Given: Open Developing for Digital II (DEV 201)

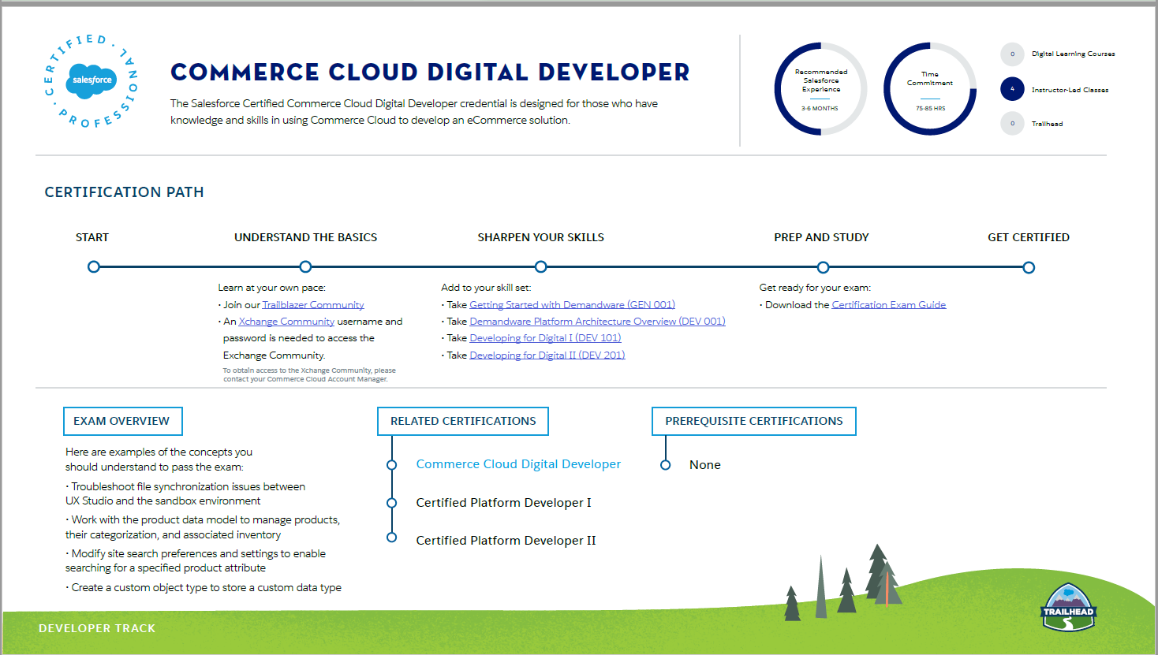Looking at the screenshot, I should tap(547, 355).
